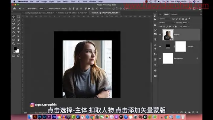Select the Hand tool
The width and height of the screenshot is (213, 120).
(18, 40)
